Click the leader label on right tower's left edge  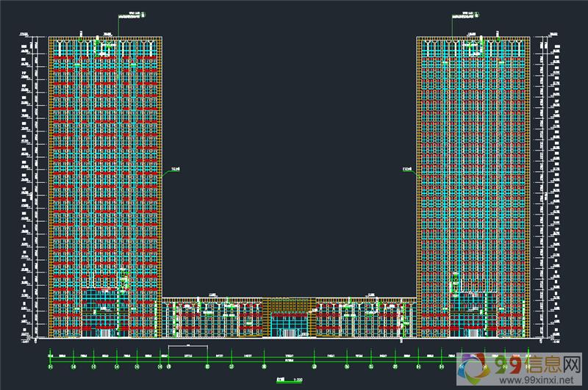click(406, 170)
